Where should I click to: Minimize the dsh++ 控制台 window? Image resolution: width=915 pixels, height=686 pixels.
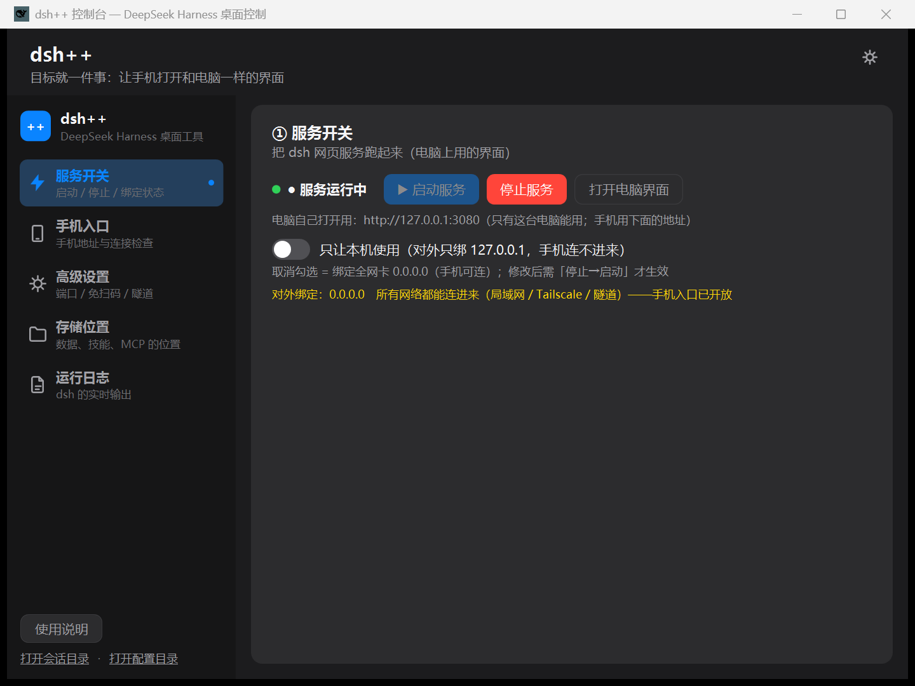797,14
